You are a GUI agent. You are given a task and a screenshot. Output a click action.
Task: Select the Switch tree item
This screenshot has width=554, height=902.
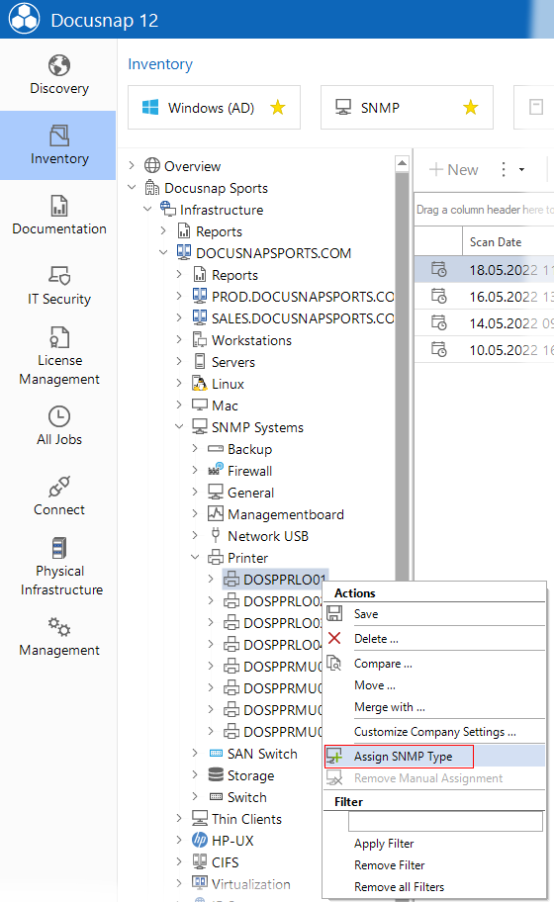[237, 797]
